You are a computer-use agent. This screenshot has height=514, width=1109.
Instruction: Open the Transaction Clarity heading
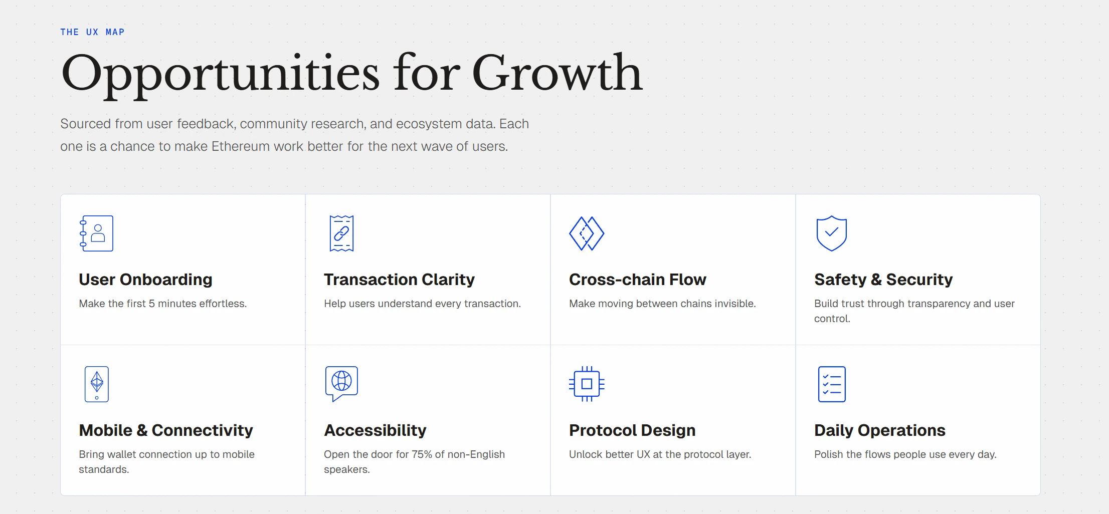[x=399, y=280]
